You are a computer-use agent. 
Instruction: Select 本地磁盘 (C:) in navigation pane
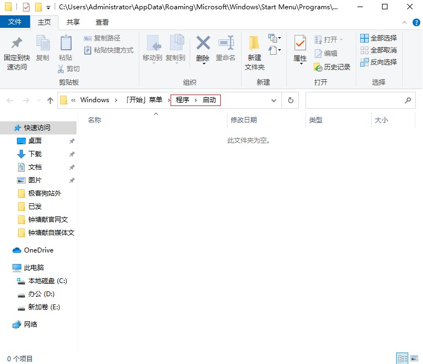(x=47, y=281)
